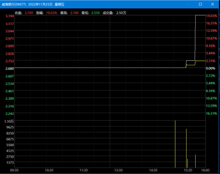Screen dimensions: 220x174
Task: Click the 3.190 label on the left price axis
Action: click(10, 16)
